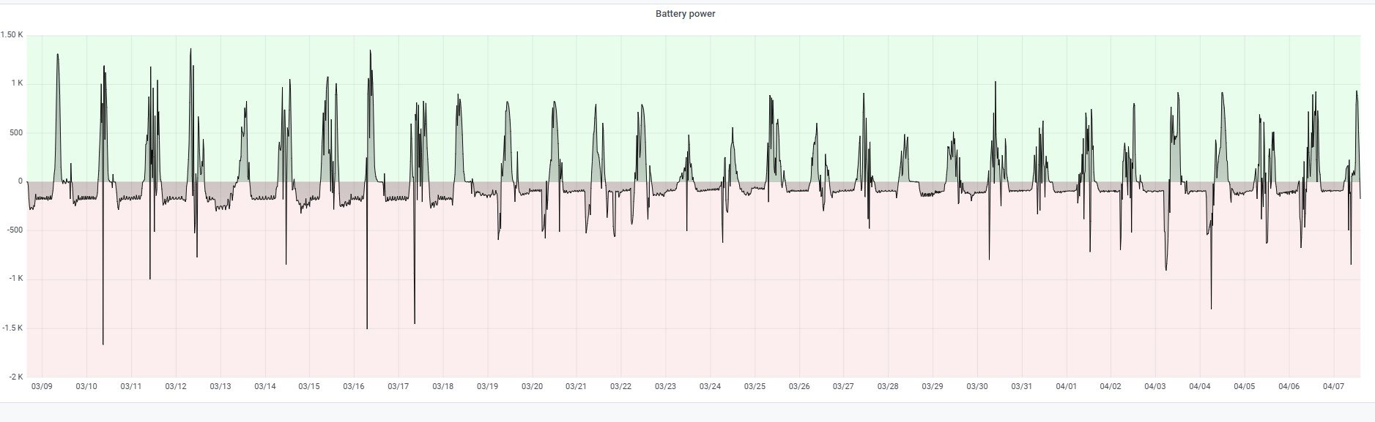Click the 03/26 date label
The image size is (1375, 422).
tap(799, 386)
